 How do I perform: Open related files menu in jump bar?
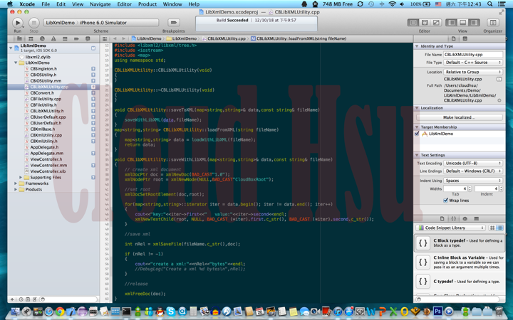click(x=105, y=38)
